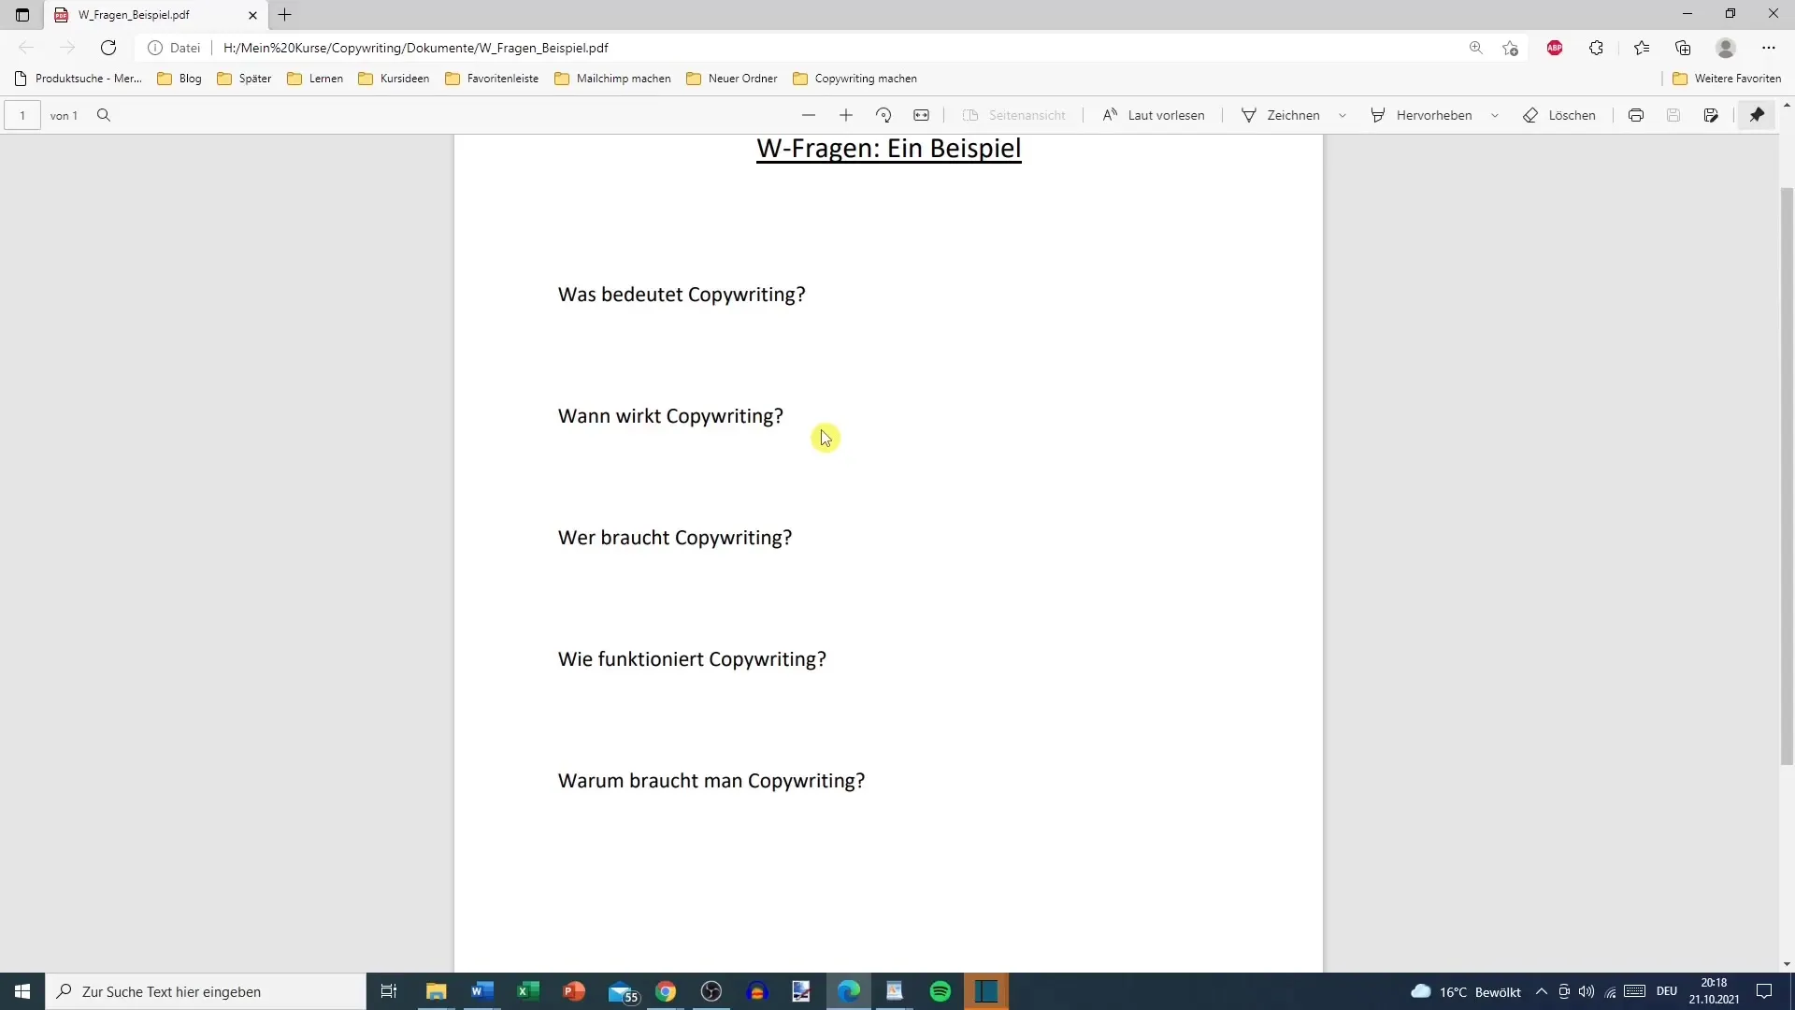Start Laut vorlesen read aloud
Image resolution: width=1795 pixels, height=1010 pixels.
pyautogui.click(x=1154, y=115)
